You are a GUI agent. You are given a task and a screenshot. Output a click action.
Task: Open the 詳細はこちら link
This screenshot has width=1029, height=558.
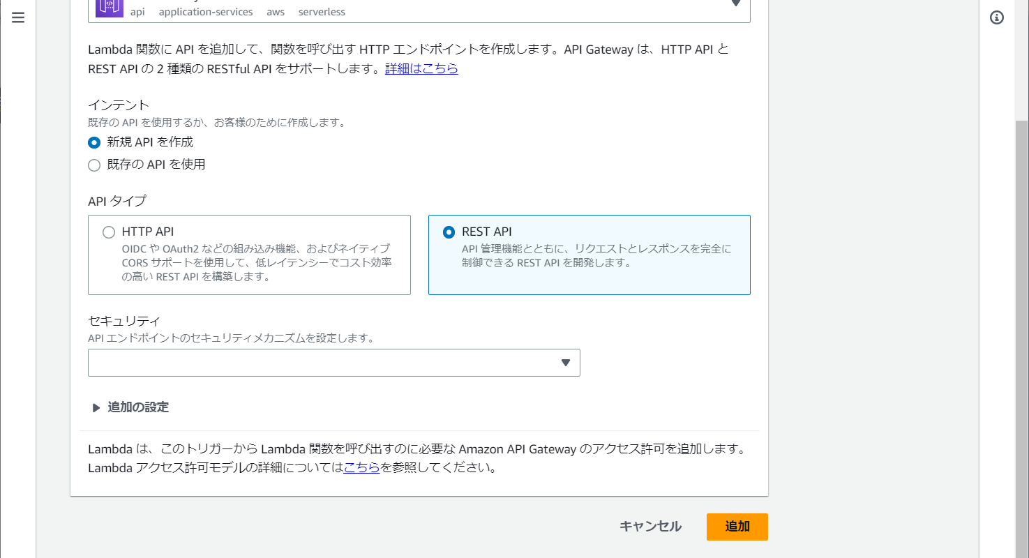click(421, 68)
